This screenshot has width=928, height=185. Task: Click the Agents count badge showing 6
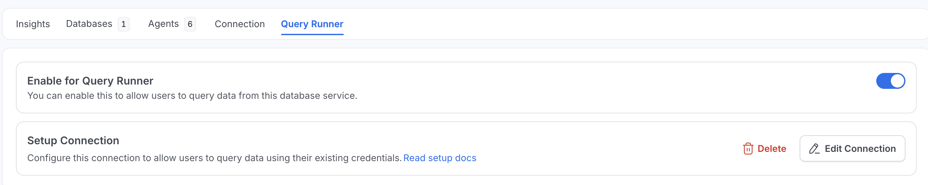tap(190, 24)
